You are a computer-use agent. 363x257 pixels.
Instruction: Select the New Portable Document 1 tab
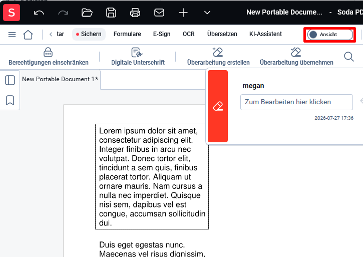tap(60, 79)
